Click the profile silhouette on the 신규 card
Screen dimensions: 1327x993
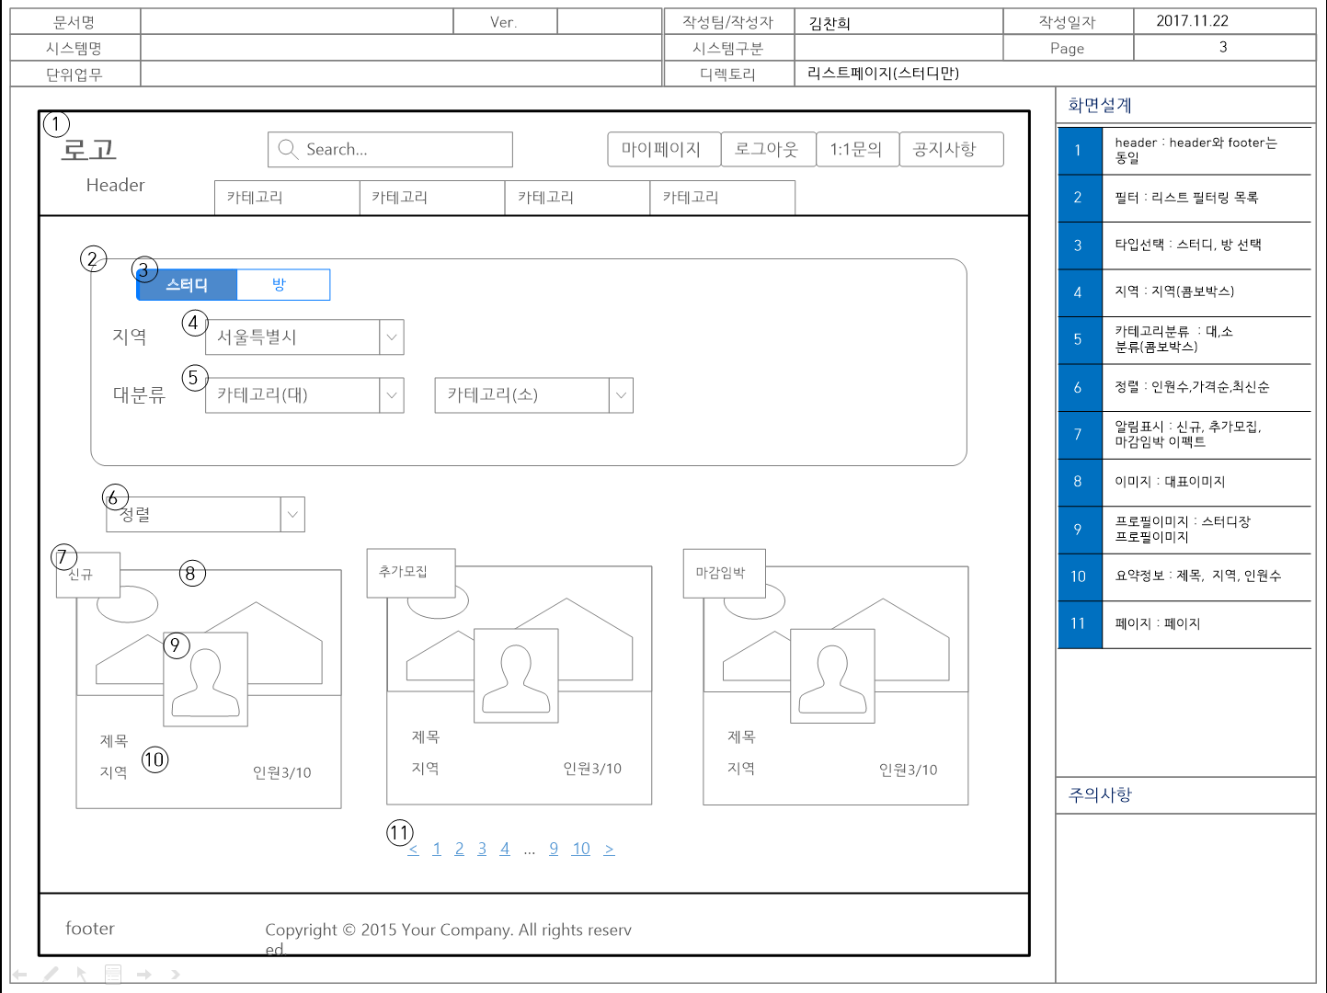[206, 681]
